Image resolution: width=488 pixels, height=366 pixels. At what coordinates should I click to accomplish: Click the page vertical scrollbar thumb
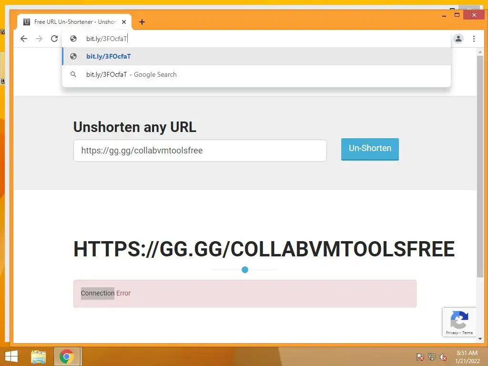tap(480, 165)
